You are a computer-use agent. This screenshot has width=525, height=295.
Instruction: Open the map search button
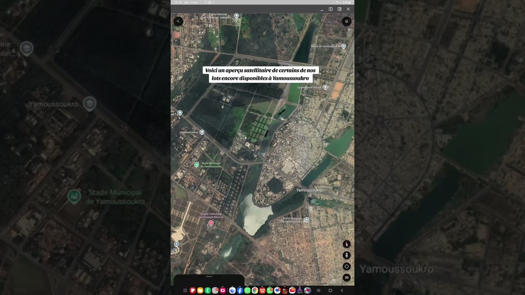pyautogui.click(x=178, y=21)
